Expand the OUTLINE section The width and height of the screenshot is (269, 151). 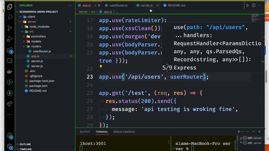(45, 144)
